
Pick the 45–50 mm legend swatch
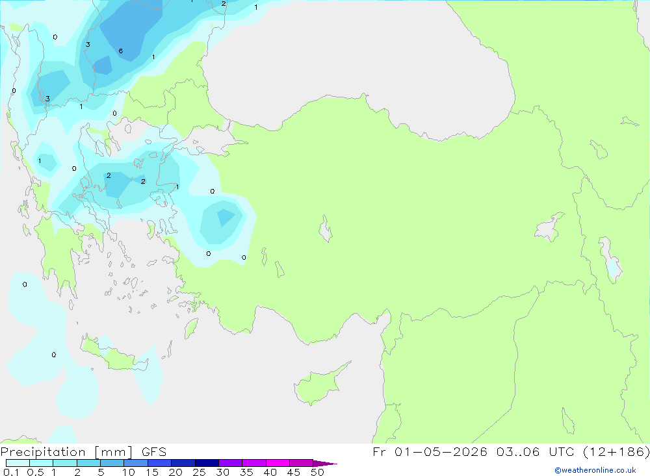[x=301, y=463]
